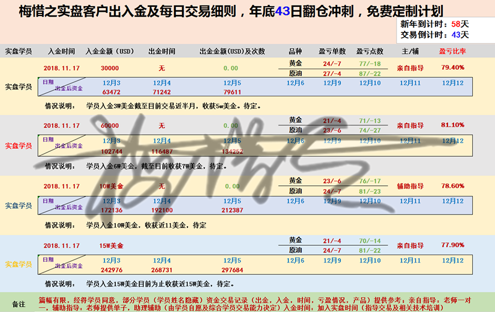Click the 81/-22 crude oil points value
The height and width of the screenshot is (312, 495).
(x=369, y=250)
